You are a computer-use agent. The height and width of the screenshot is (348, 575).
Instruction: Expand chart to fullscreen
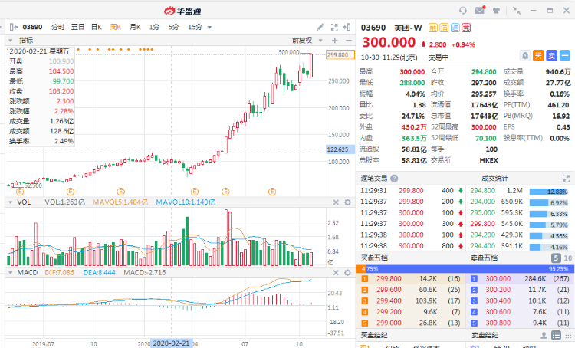(334, 27)
